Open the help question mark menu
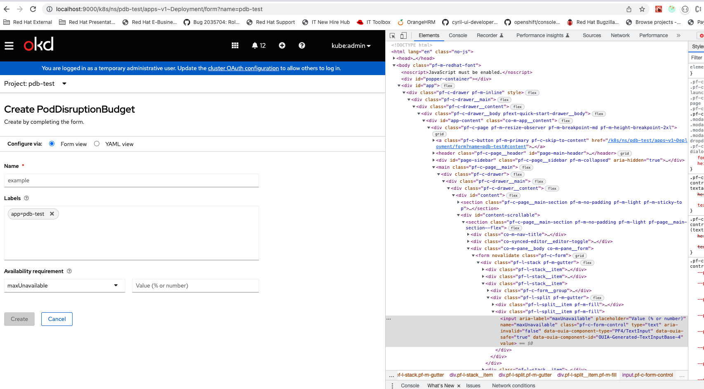Screen dimensions: 704x389 [302, 46]
